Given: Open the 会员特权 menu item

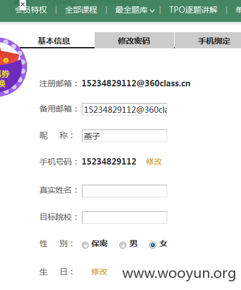Looking at the screenshot, I should click(31, 10).
